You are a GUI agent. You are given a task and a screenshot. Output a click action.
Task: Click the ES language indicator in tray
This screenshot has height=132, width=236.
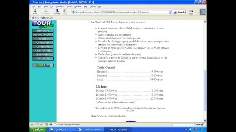[186, 129]
